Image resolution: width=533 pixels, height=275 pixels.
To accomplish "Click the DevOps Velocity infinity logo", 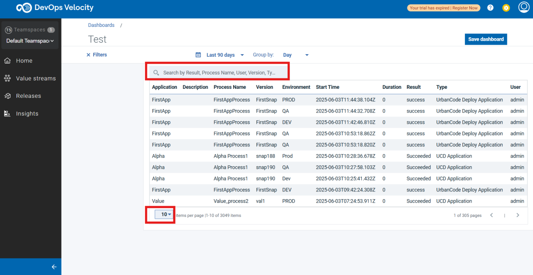I will (24, 8).
